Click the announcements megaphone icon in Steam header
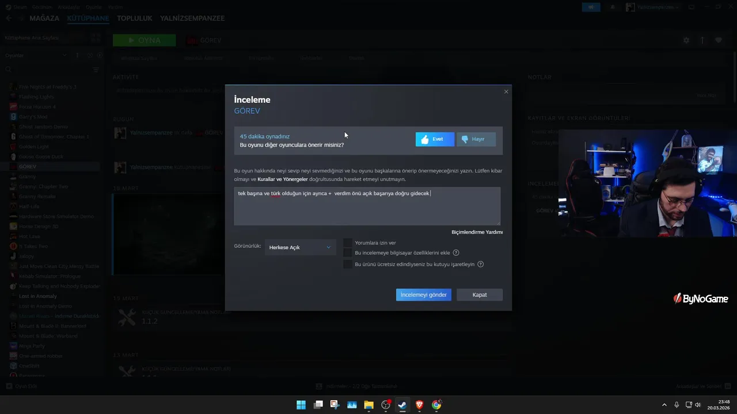737x414 pixels. click(x=591, y=7)
